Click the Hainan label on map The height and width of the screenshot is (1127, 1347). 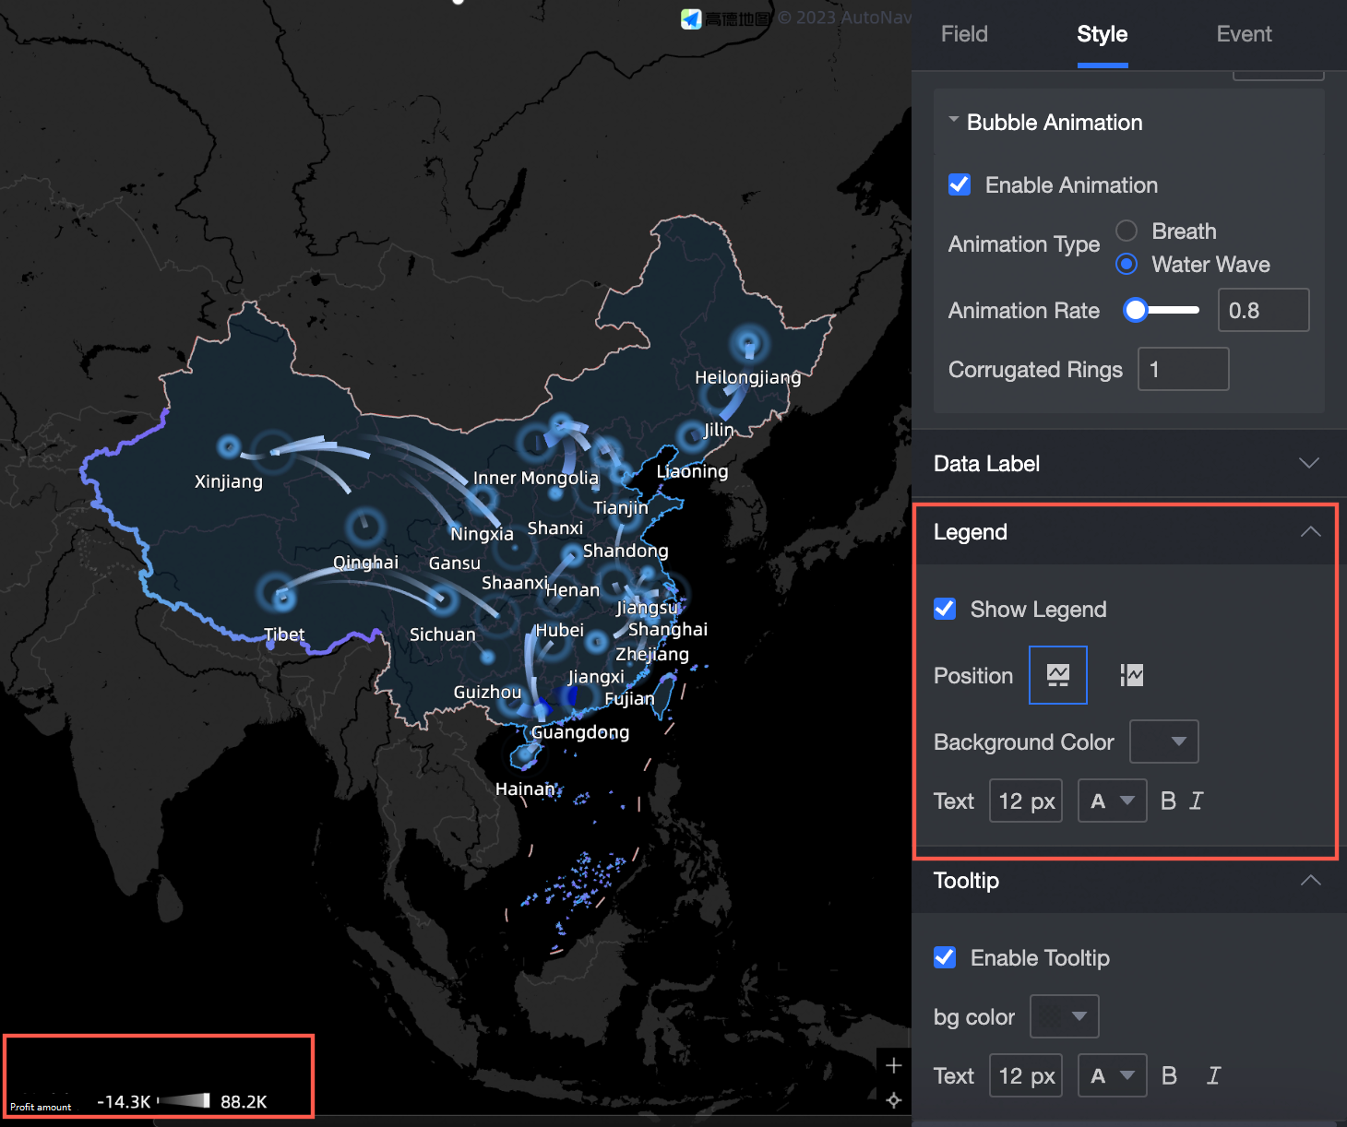click(525, 789)
